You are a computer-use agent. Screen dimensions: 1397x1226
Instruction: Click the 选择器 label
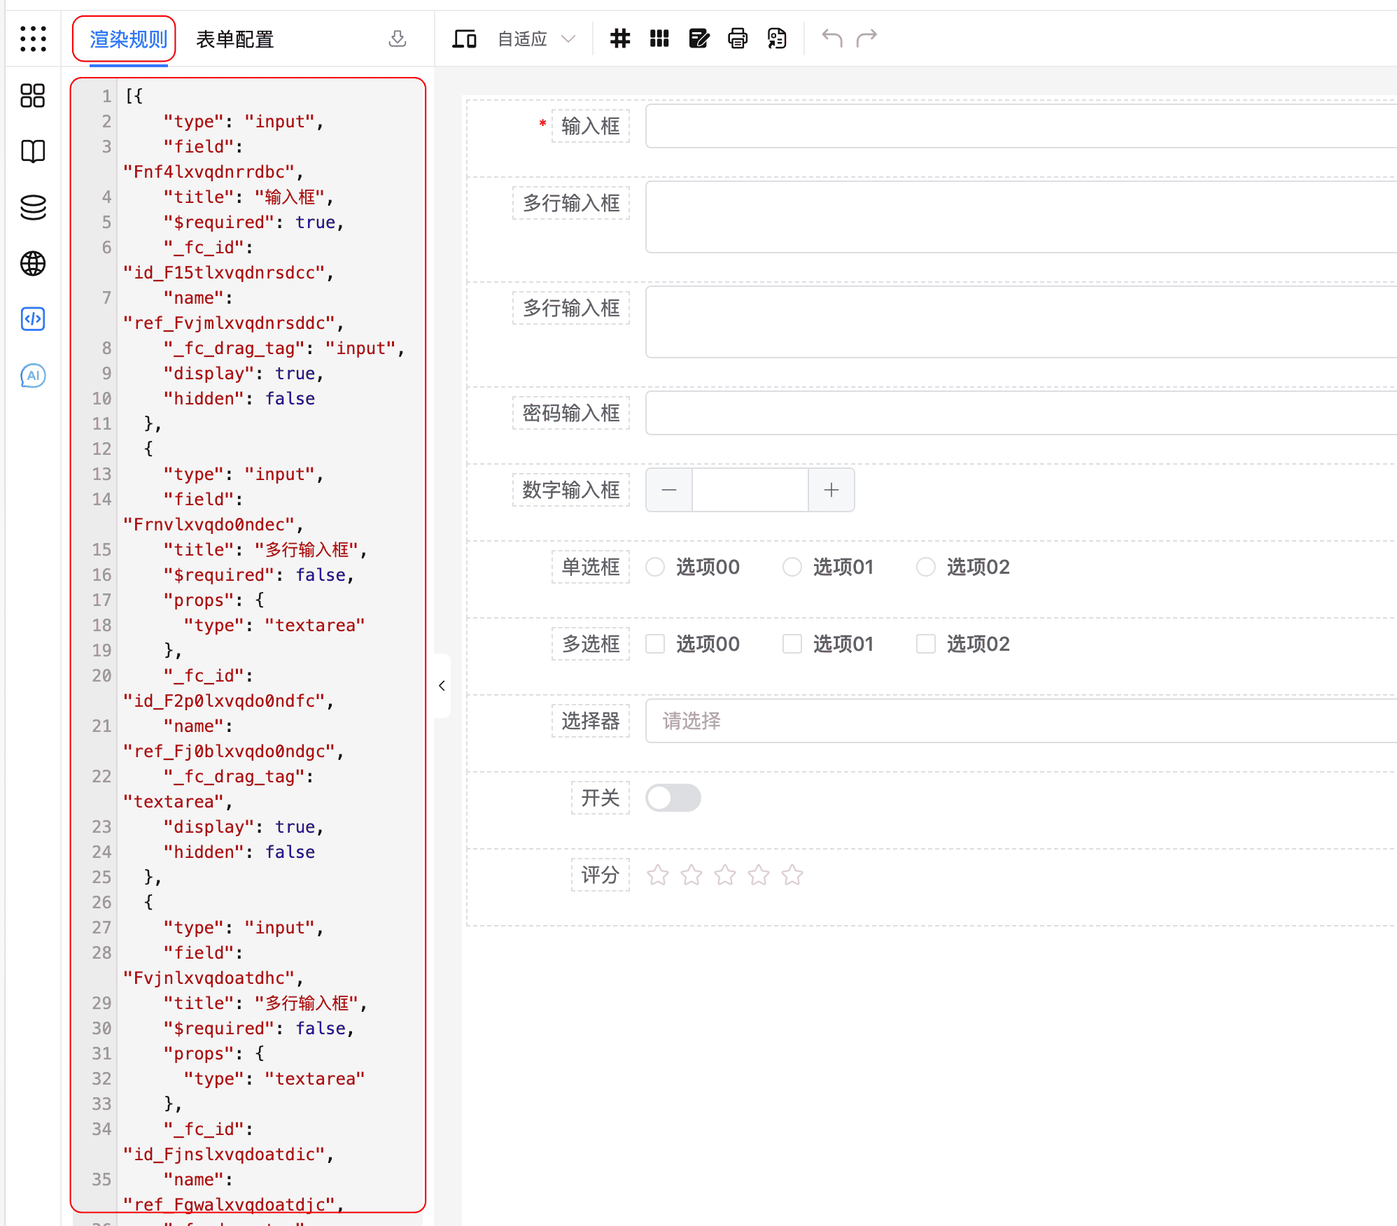(x=590, y=721)
